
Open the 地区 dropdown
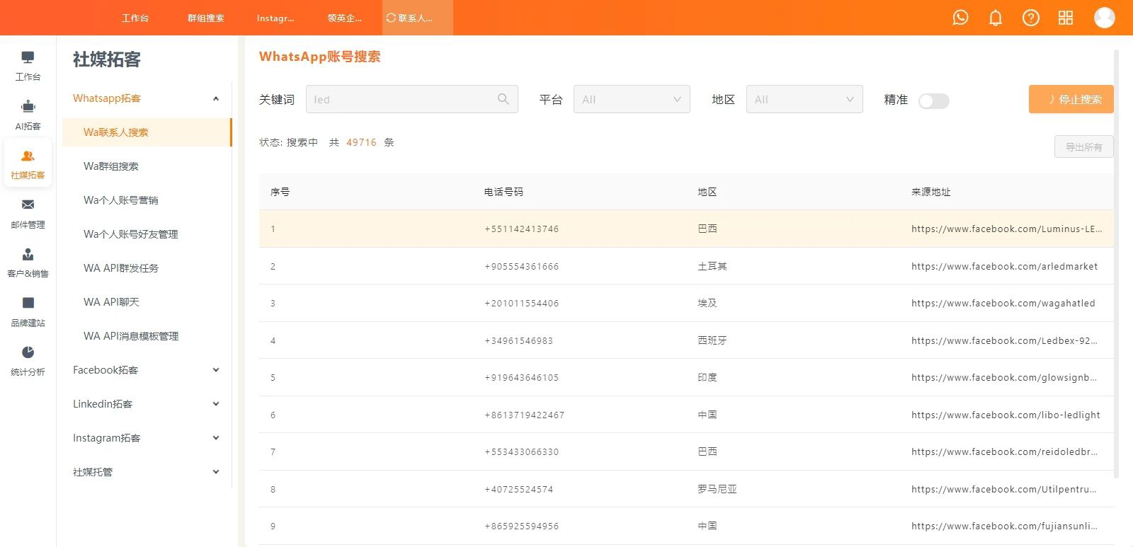[x=804, y=99]
